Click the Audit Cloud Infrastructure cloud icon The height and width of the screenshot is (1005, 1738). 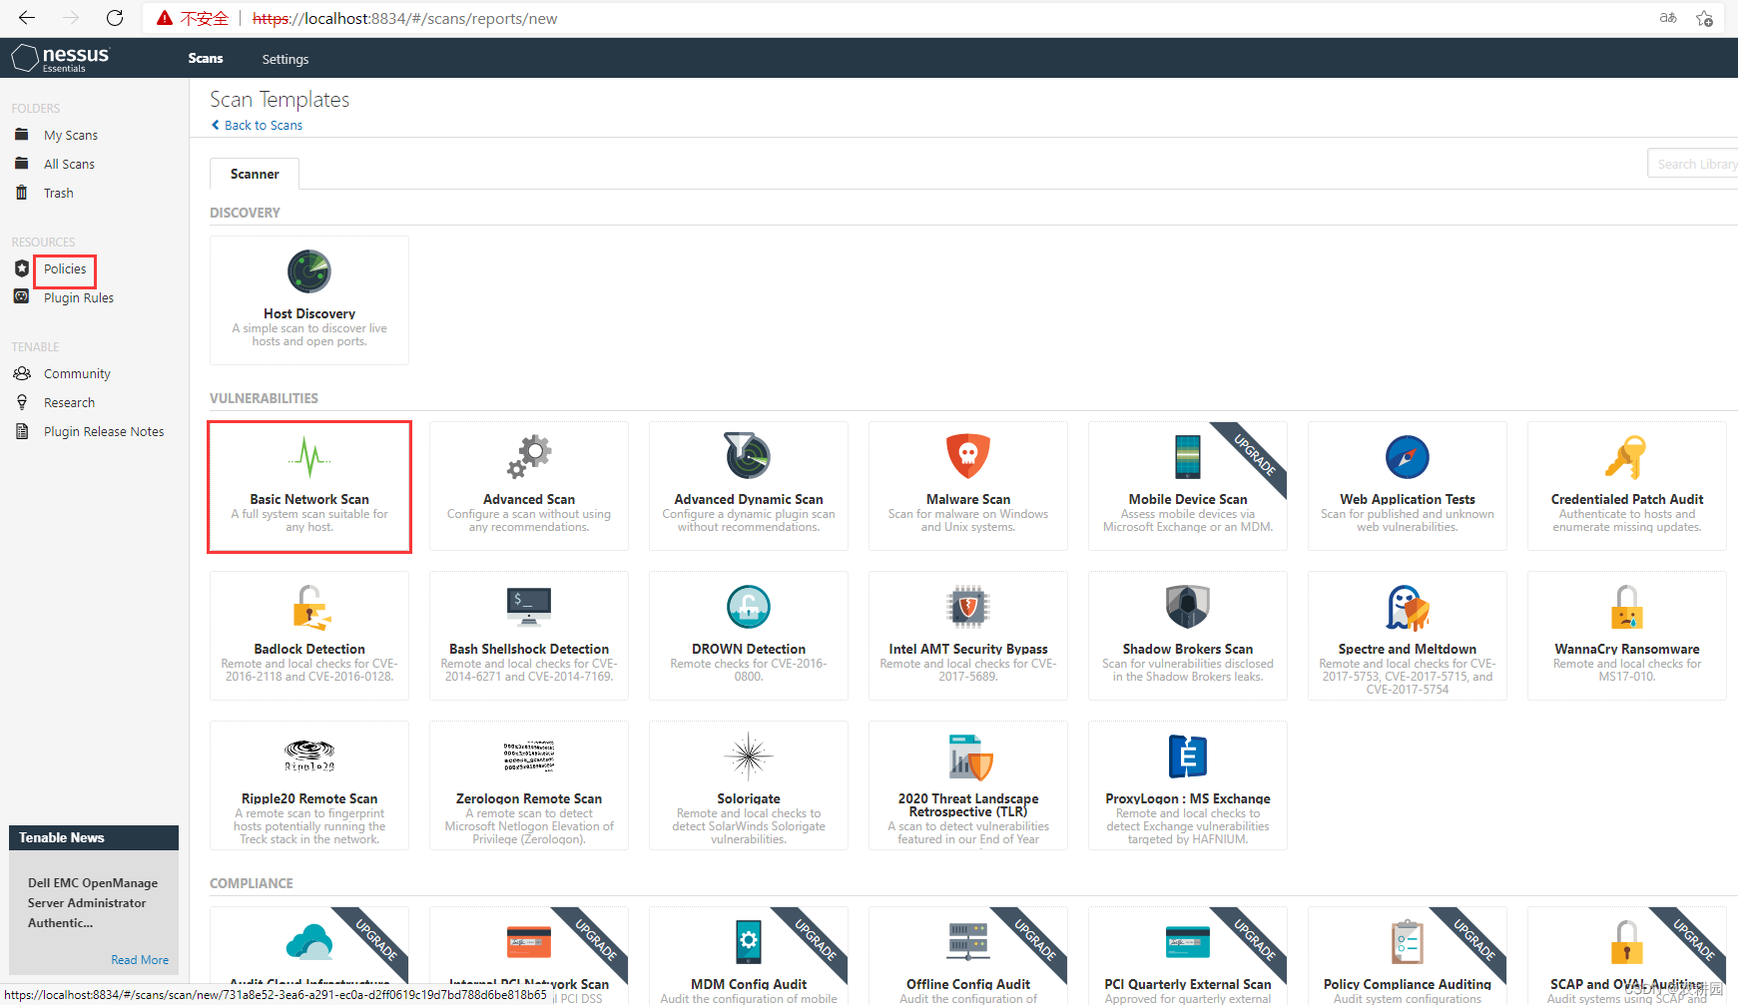pos(309,942)
